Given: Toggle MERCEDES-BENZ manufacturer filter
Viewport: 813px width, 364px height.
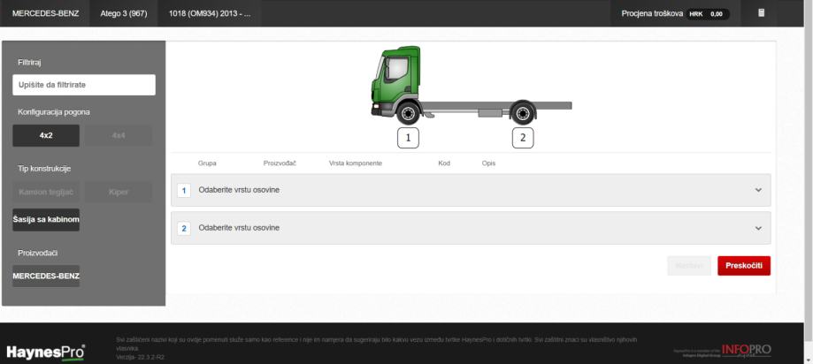Looking at the screenshot, I should pos(46,276).
